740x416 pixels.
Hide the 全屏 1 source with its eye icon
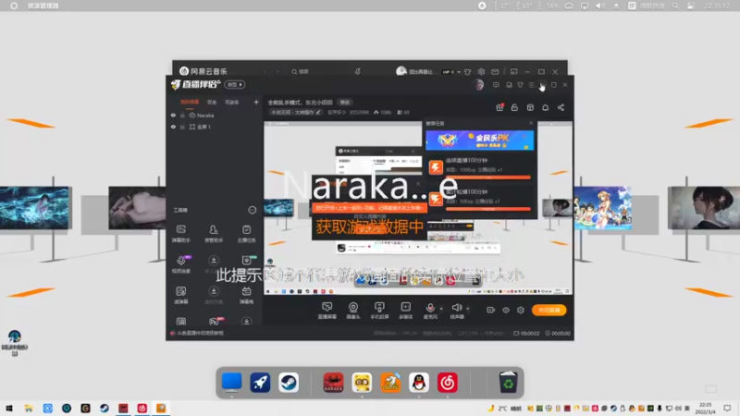[173, 127]
